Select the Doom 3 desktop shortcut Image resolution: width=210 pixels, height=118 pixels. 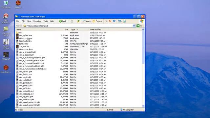click(18, 4)
